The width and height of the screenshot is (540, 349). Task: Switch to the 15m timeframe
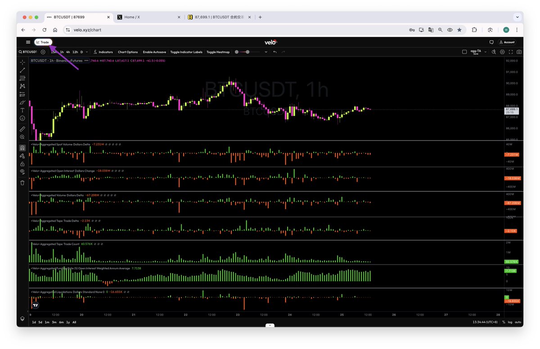54,52
